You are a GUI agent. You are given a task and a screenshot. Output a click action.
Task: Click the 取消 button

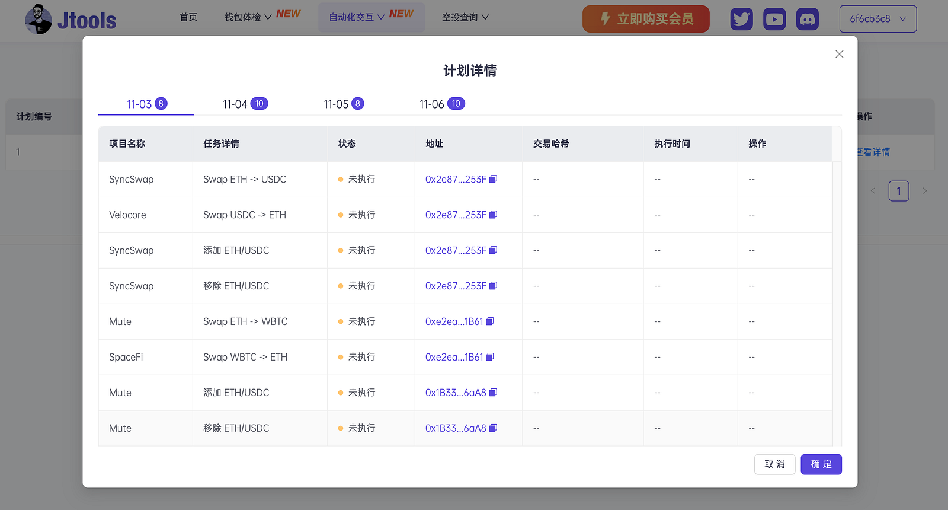774,464
